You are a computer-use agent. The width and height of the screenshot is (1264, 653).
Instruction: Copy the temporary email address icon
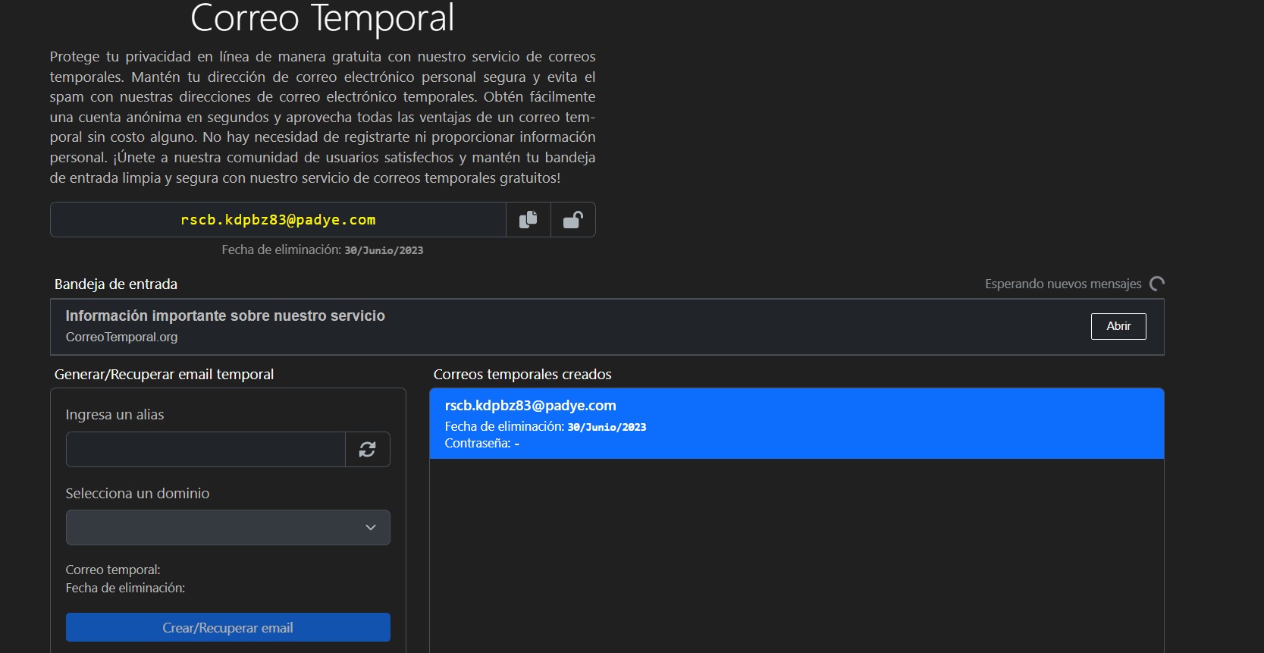tap(528, 220)
